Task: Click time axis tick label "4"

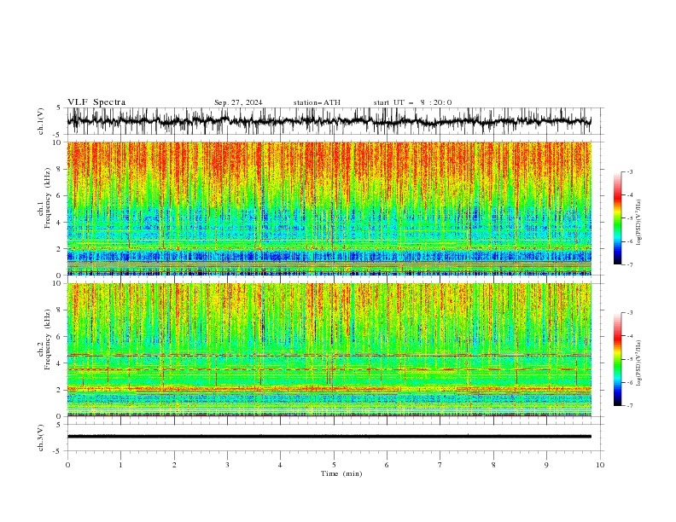Action: point(280,465)
